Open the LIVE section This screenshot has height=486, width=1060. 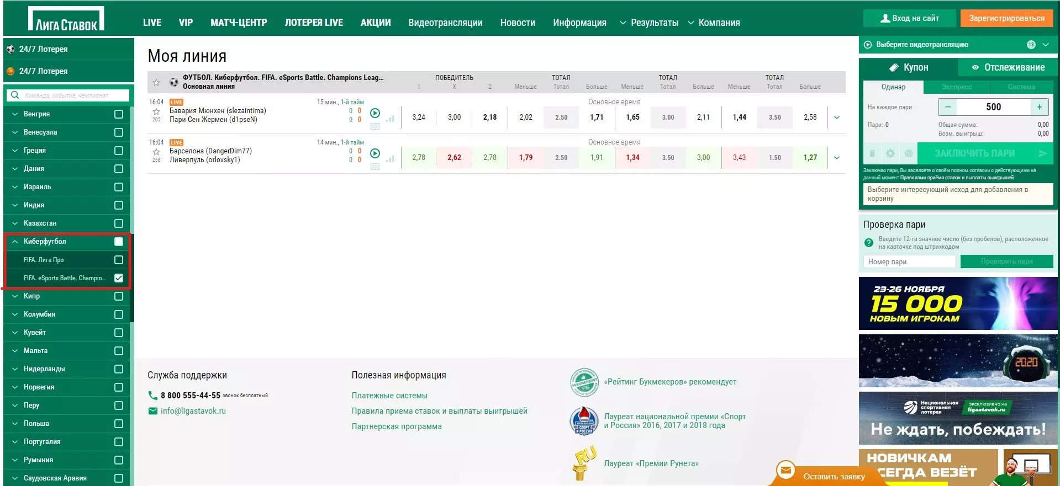[152, 23]
